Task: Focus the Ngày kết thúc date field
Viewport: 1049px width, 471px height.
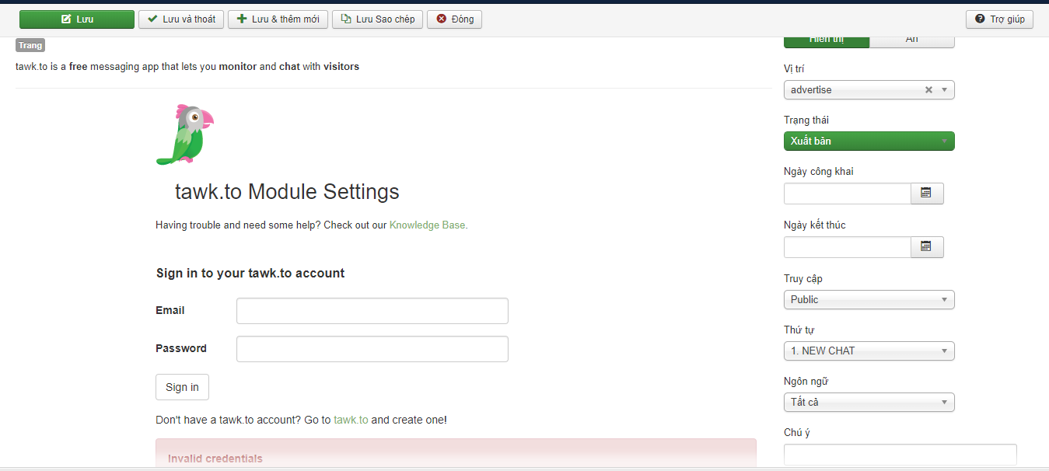Action: click(847, 247)
